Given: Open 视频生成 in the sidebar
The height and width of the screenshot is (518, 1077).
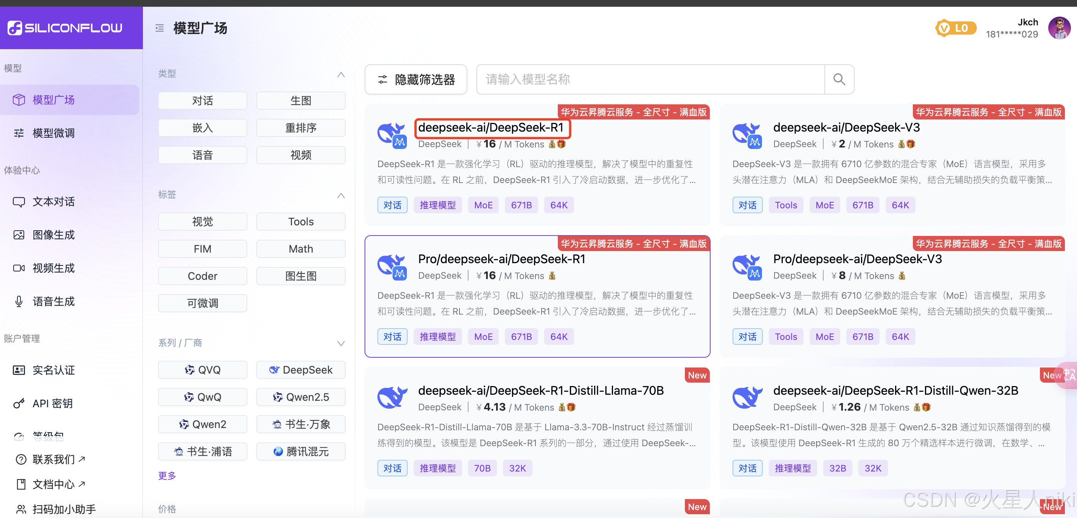Looking at the screenshot, I should (x=19, y=268).
